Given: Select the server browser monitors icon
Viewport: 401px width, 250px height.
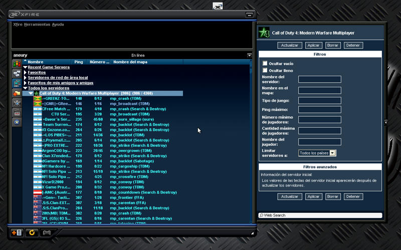Looking at the screenshot, I should click(17, 83).
